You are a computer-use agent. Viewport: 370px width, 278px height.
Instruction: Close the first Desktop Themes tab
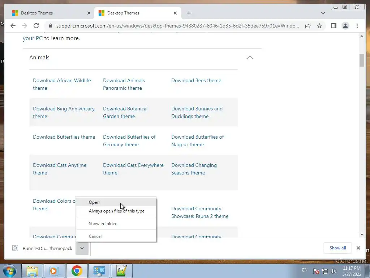tap(89, 13)
